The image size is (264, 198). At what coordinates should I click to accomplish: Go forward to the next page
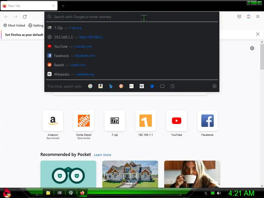pyautogui.click(x=15, y=17)
